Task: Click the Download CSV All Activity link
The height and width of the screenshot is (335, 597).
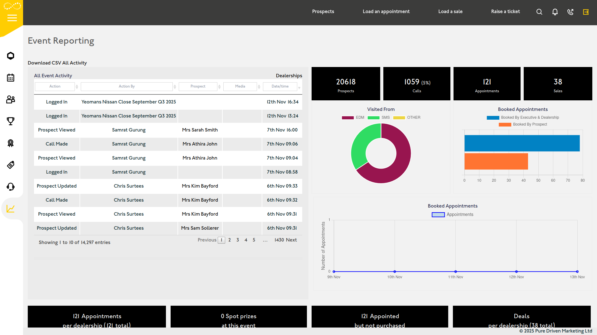Action: [57, 63]
